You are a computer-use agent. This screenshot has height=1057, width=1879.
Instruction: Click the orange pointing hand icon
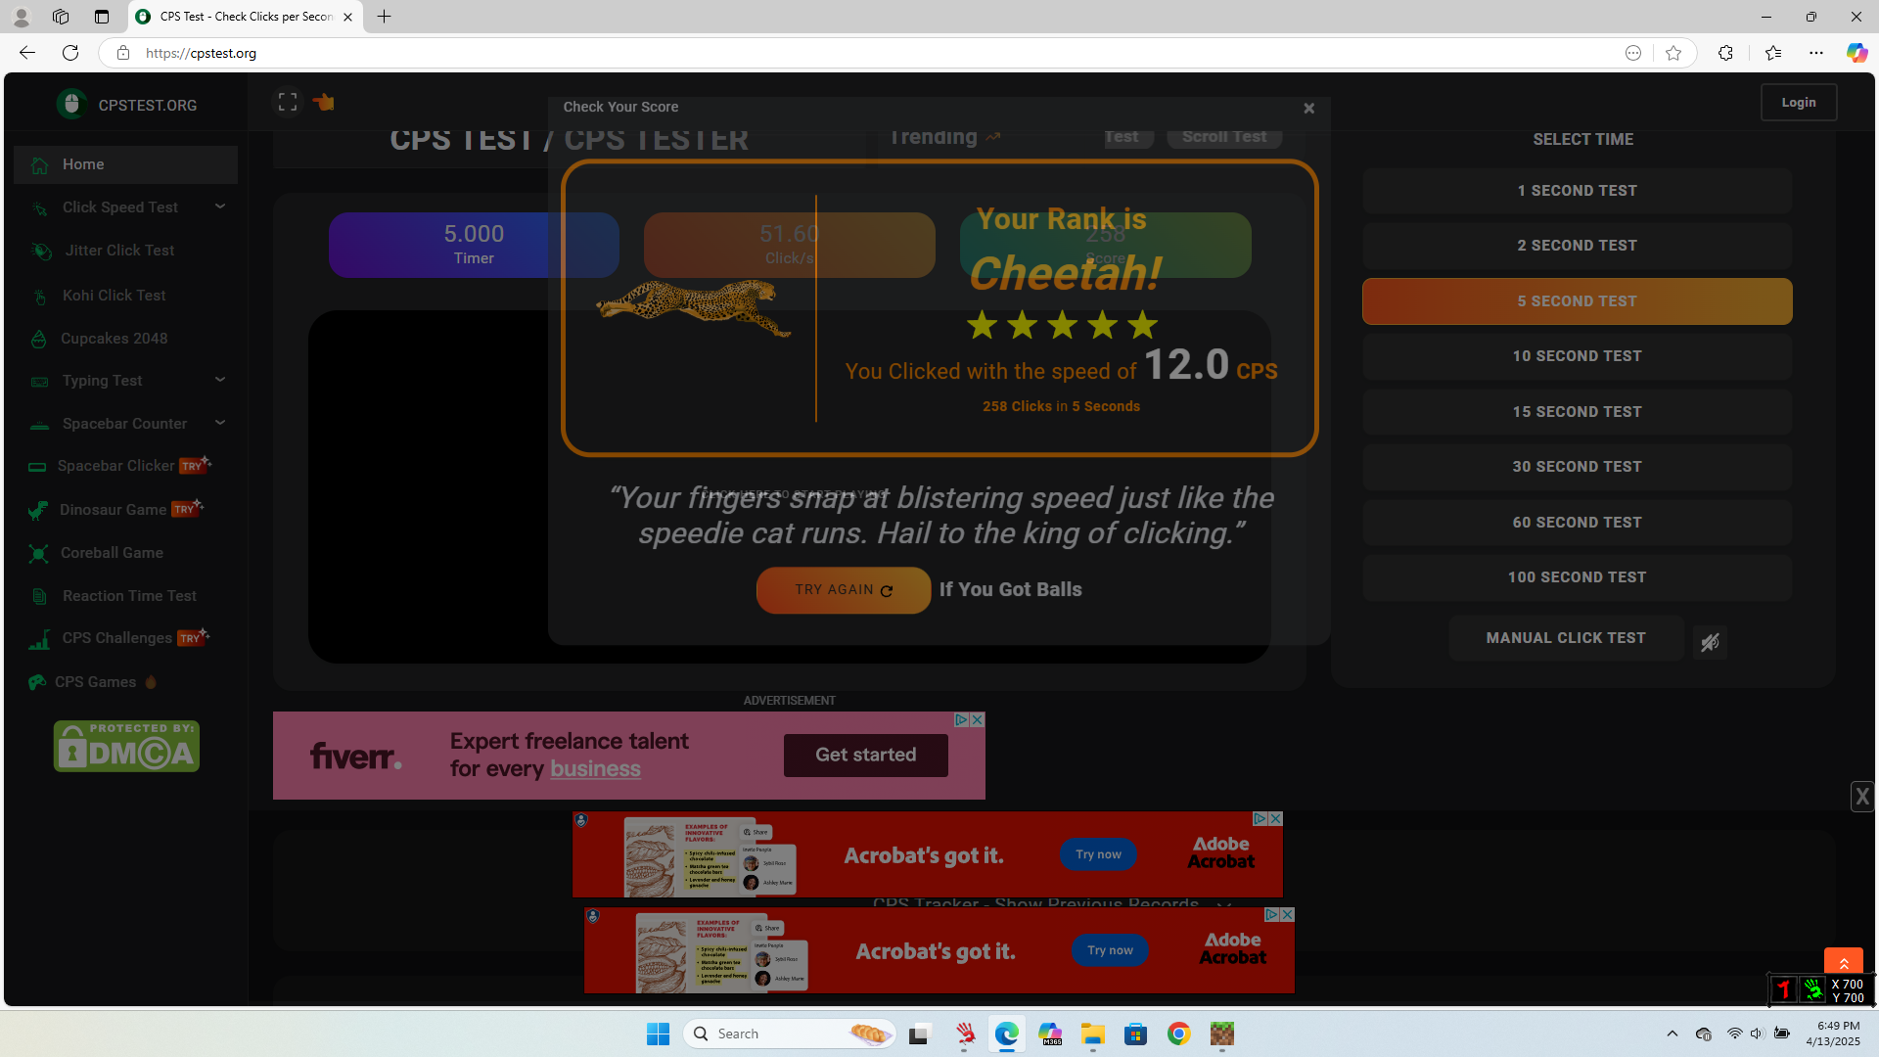click(x=324, y=102)
